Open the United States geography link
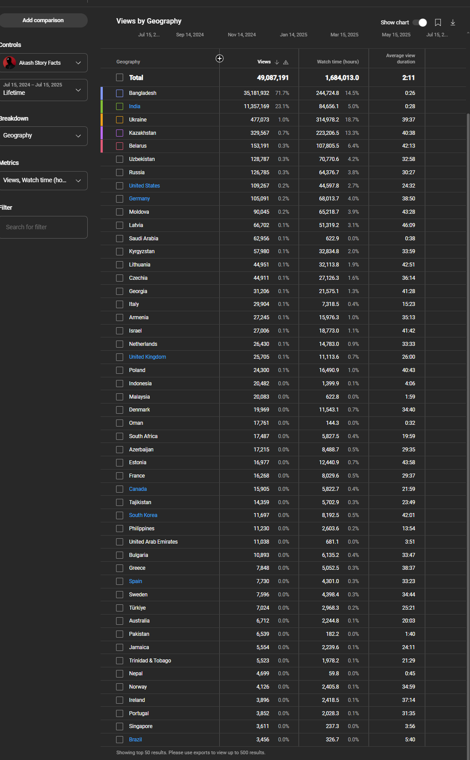470x760 pixels. [x=144, y=186]
